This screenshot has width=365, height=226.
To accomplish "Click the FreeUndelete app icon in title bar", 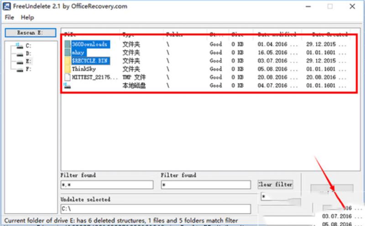I will coord(6,6).
